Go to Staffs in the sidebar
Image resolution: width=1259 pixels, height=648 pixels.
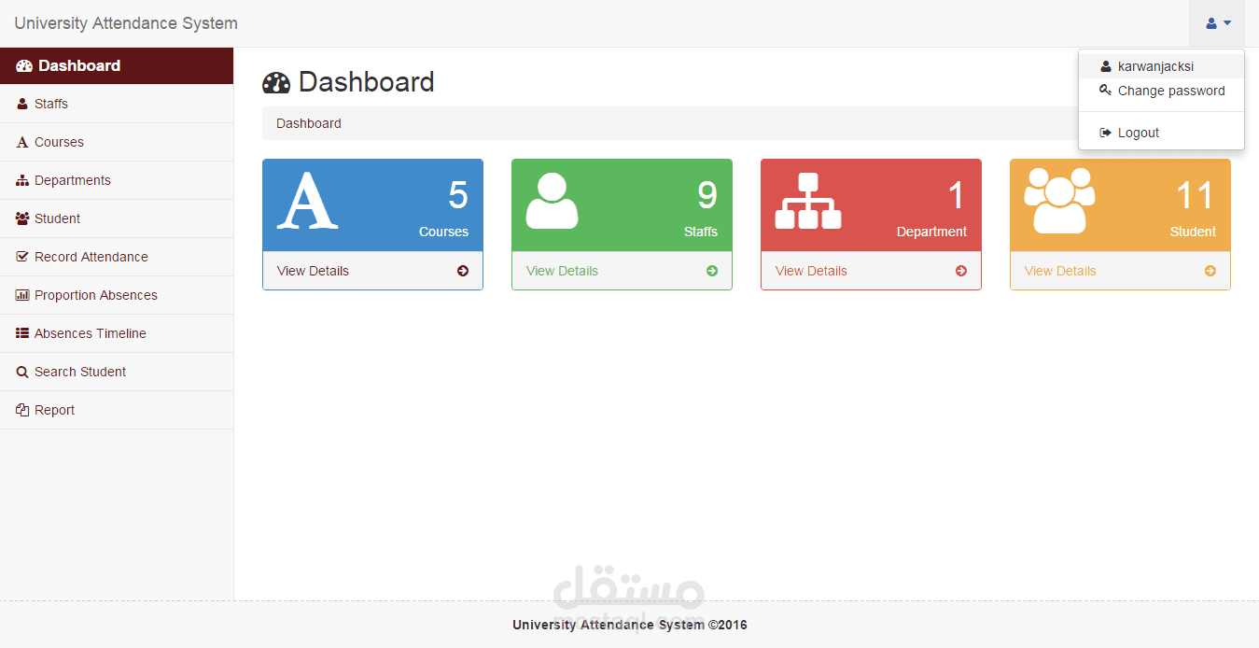point(117,104)
